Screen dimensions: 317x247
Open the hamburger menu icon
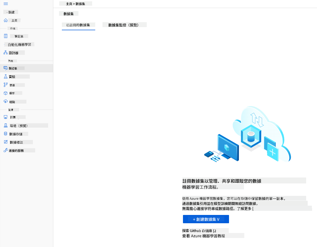pyautogui.click(x=6, y=4)
